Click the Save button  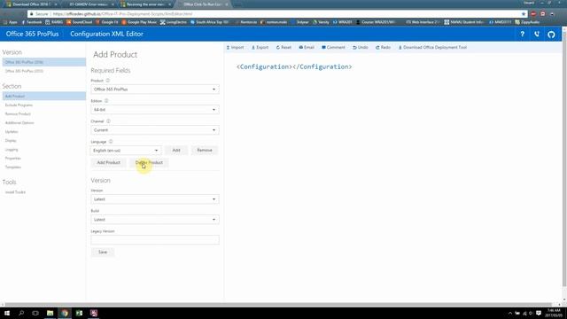coord(103,252)
